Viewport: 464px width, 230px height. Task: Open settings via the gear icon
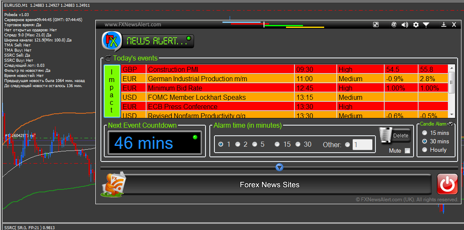(416, 25)
